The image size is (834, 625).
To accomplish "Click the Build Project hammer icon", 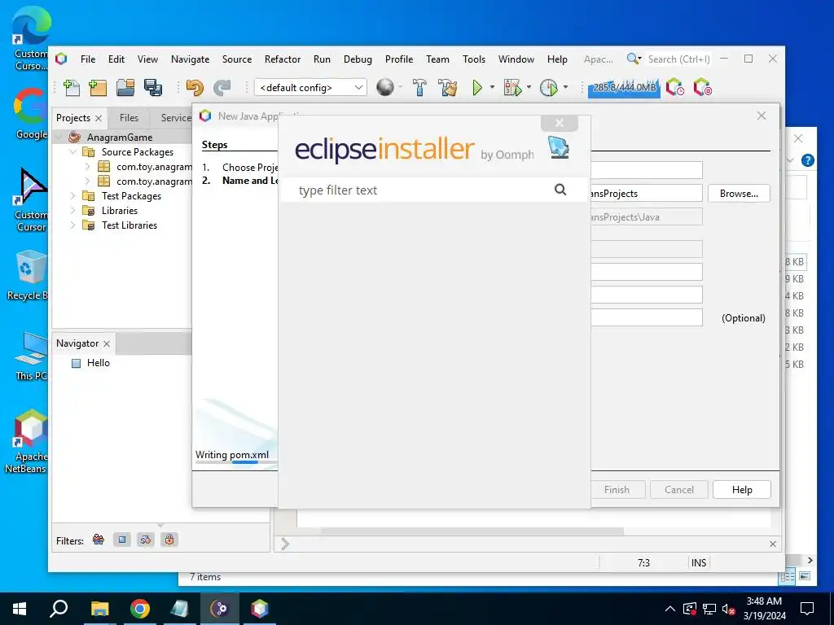I will coord(419,88).
